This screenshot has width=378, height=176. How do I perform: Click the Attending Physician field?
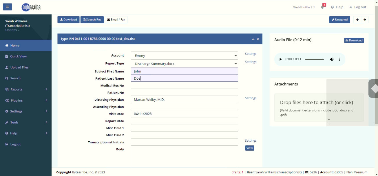click(185, 107)
